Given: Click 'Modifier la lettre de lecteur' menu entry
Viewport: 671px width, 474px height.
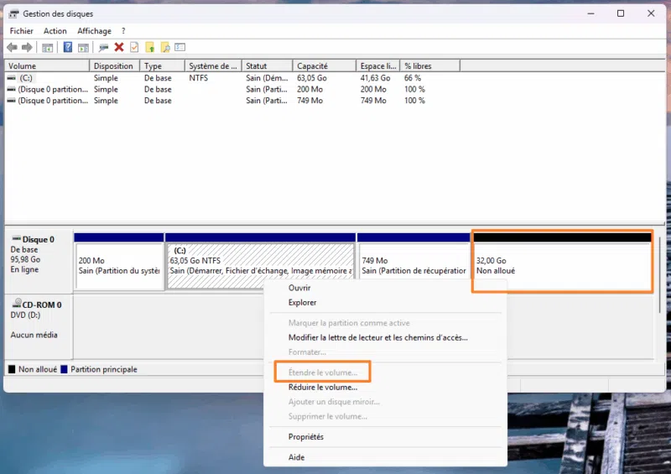Looking at the screenshot, I should pyautogui.click(x=377, y=338).
